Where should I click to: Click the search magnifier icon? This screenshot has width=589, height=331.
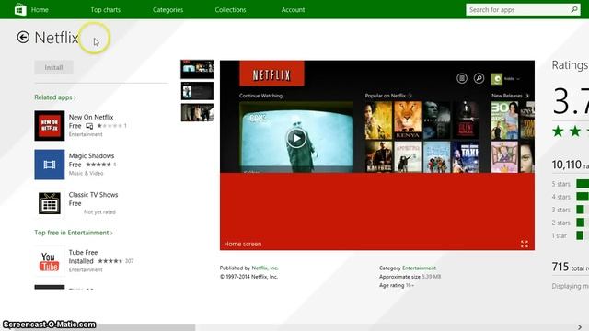574,9
